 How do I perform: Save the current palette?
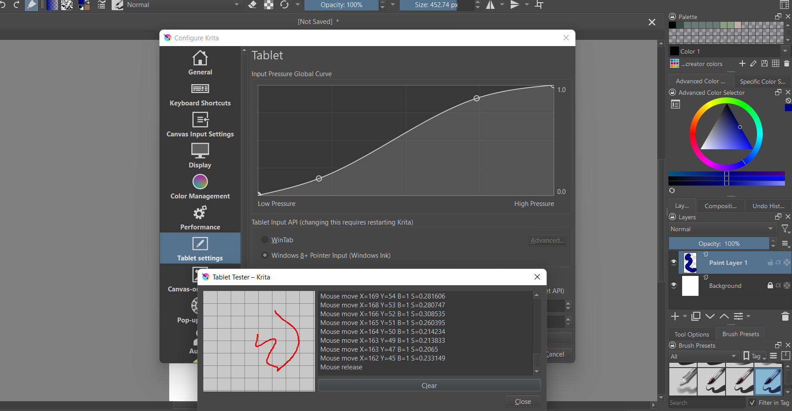pyautogui.click(x=765, y=64)
